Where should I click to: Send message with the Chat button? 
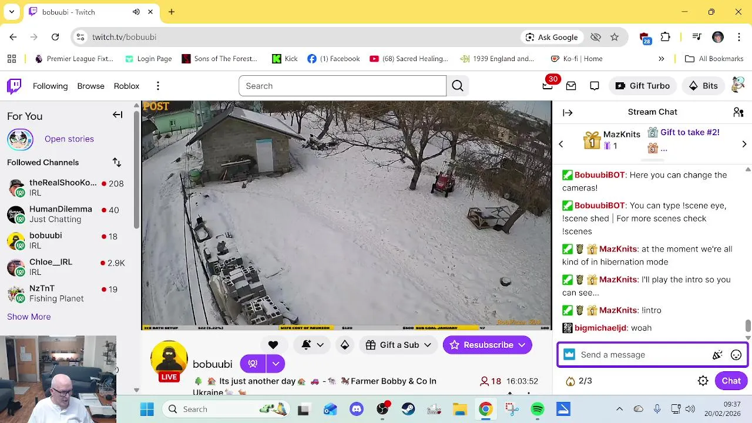click(731, 381)
